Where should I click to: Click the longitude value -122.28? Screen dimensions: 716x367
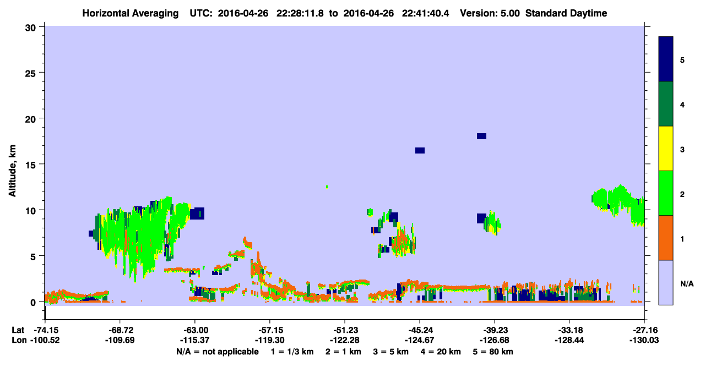click(345, 340)
